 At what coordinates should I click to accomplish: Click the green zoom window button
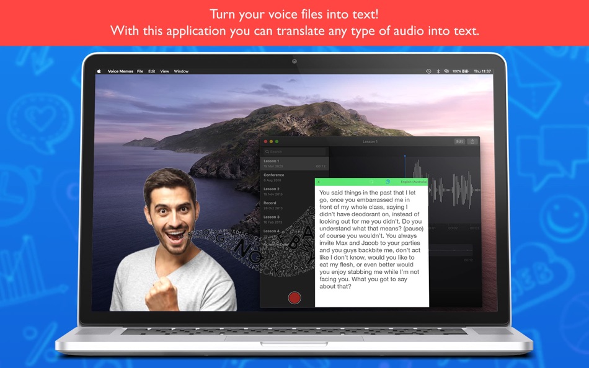tap(277, 142)
